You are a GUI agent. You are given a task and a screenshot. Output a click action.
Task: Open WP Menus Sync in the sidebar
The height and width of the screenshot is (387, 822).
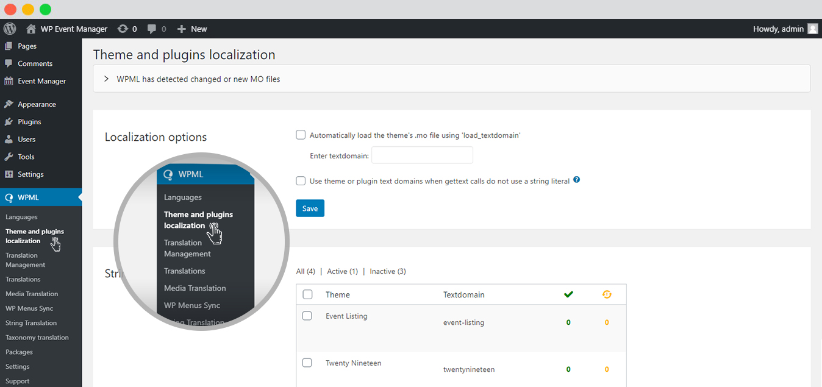click(x=29, y=308)
